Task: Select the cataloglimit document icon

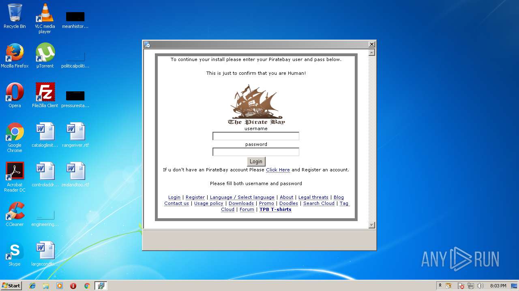Action: tap(45, 135)
